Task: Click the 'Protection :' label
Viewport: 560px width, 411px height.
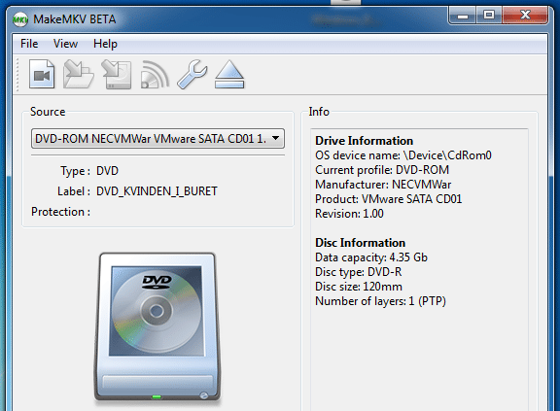Action: tap(60, 212)
